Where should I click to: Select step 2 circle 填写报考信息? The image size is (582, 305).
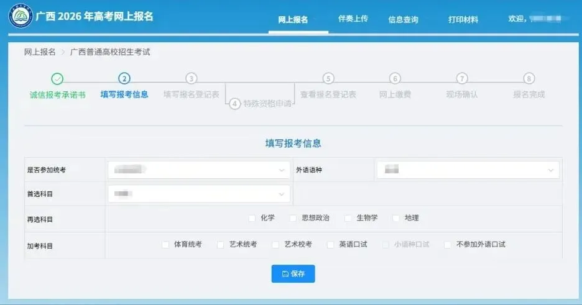tap(124, 78)
